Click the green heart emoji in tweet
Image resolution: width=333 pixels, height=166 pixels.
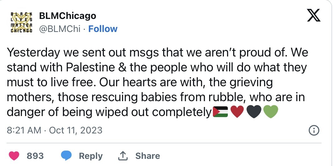pyautogui.click(x=270, y=112)
